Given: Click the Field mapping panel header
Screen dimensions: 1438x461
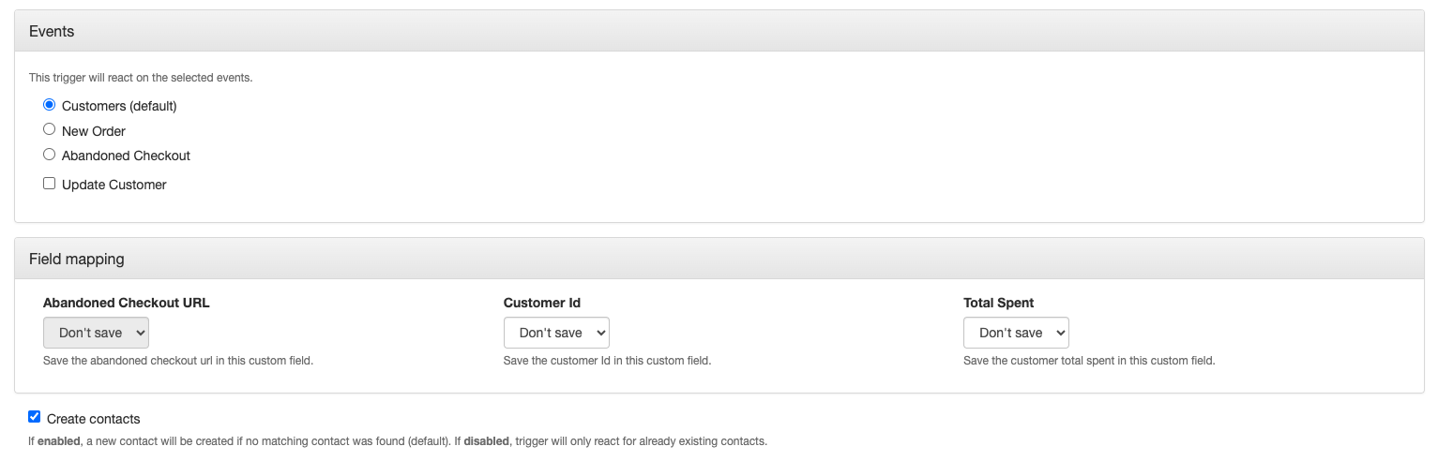Looking at the screenshot, I should point(719,259).
